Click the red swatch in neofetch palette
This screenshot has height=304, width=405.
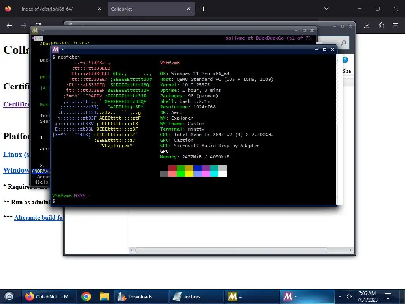coord(172,168)
